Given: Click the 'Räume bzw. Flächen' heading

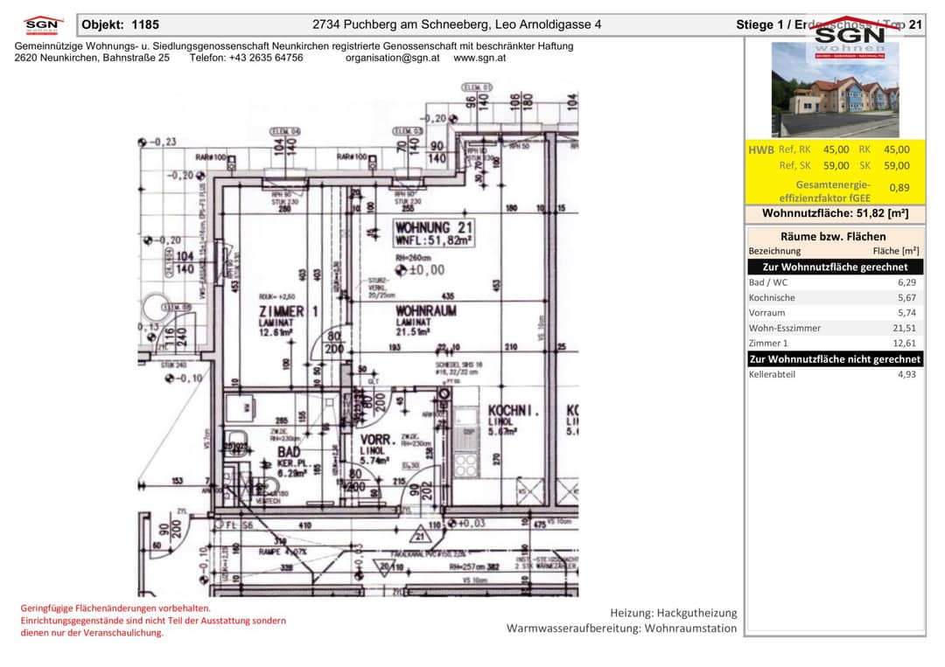Looking at the screenshot, I should click(x=833, y=237).
